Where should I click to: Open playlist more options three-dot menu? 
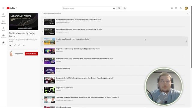tap(23, 45)
